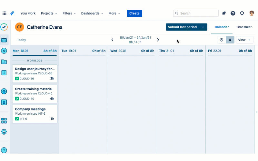Image resolution: width=258 pixels, height=161 pixels.
Task: Open notifications bell icon
Action: [224, 13]
